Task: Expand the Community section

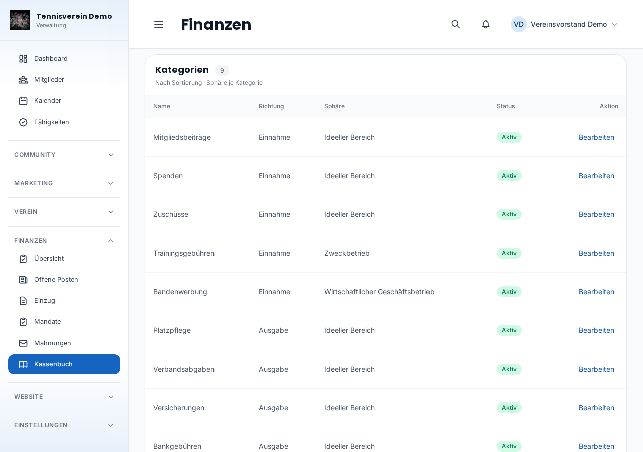Action: (x=64, y=155)
